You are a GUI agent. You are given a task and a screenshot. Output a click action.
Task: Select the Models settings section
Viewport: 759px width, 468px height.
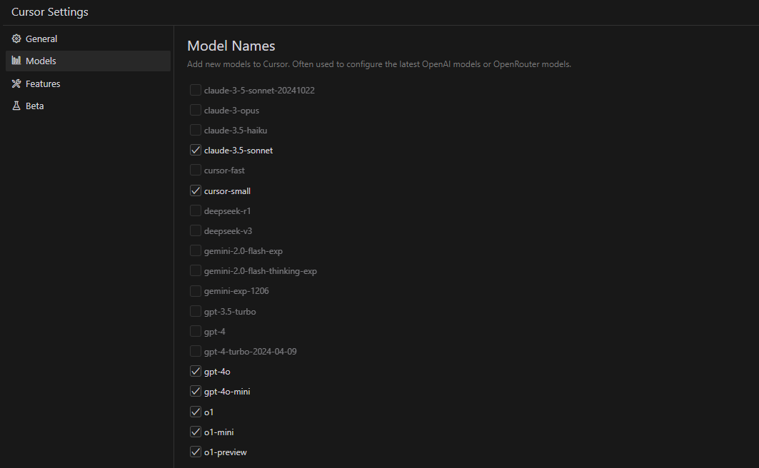88,61
